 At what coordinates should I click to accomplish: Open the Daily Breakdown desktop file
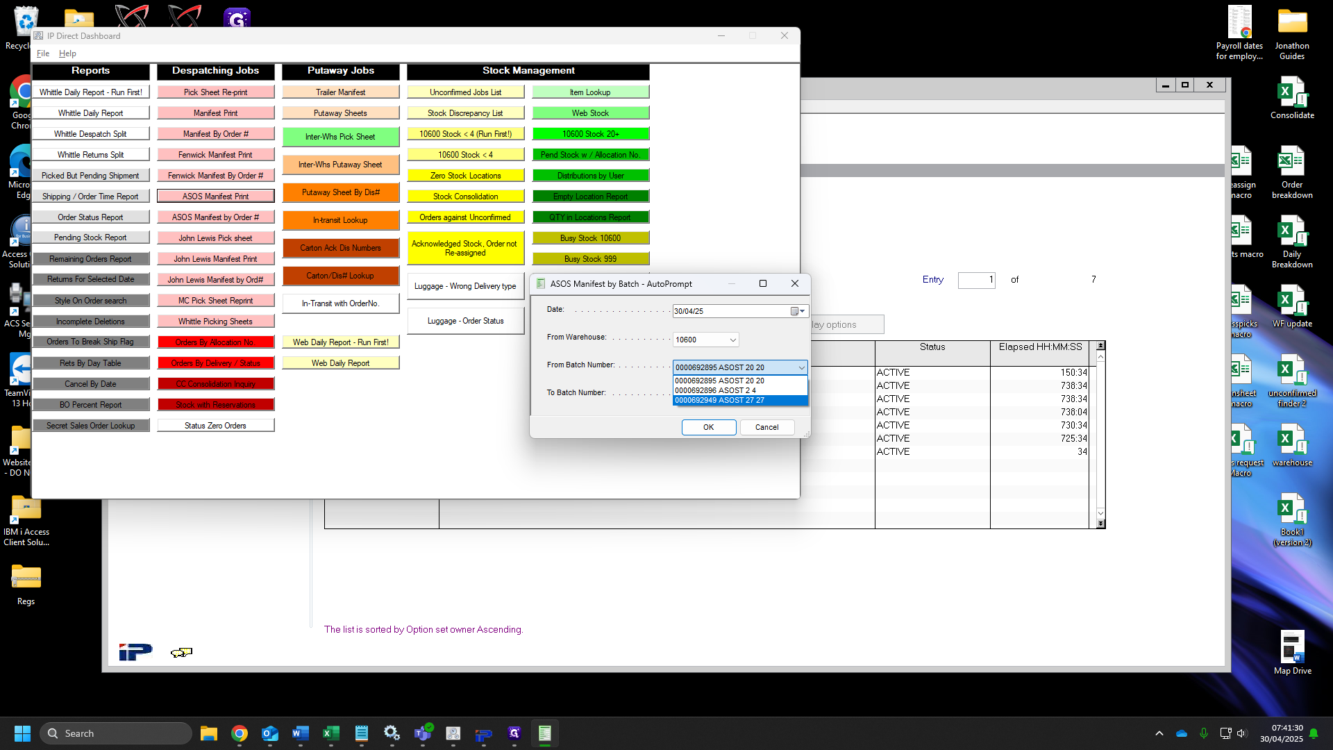[x=1292, y=242]
